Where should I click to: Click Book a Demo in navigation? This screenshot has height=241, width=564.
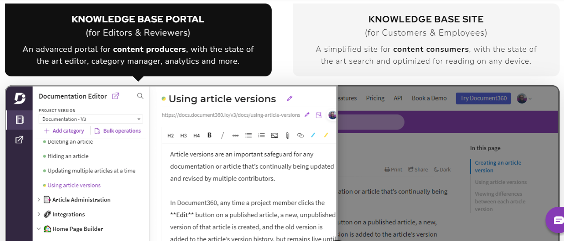pos(429,98)
